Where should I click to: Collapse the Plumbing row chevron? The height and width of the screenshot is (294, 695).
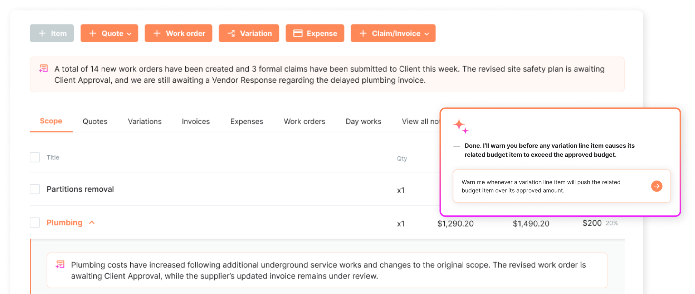(x=92, y=222)
